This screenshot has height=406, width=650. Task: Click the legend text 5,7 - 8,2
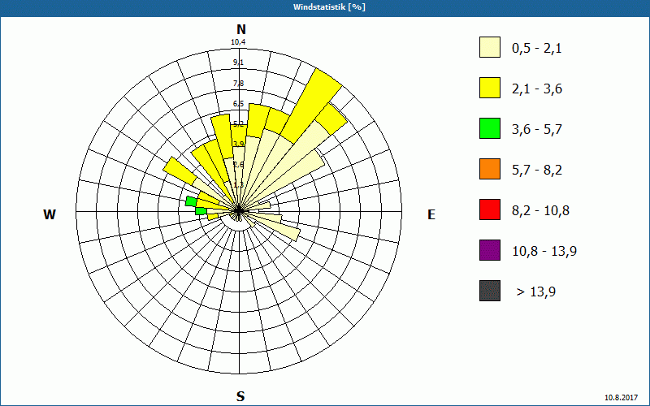click(537, 171)
